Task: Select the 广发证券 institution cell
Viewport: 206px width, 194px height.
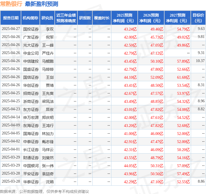Action: (x=31, y=37)
